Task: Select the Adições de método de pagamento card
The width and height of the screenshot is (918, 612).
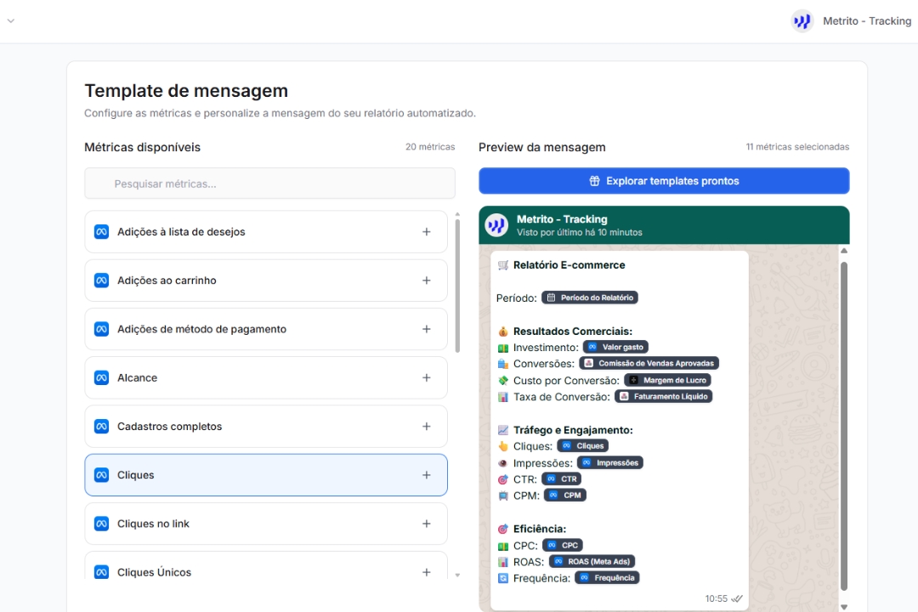Action: coord(266,329)
